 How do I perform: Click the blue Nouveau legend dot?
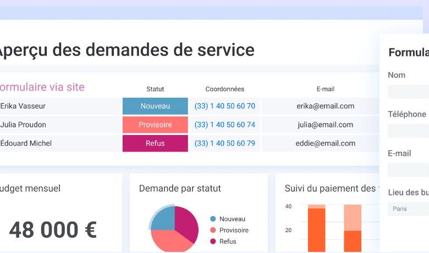coord(213,219)
